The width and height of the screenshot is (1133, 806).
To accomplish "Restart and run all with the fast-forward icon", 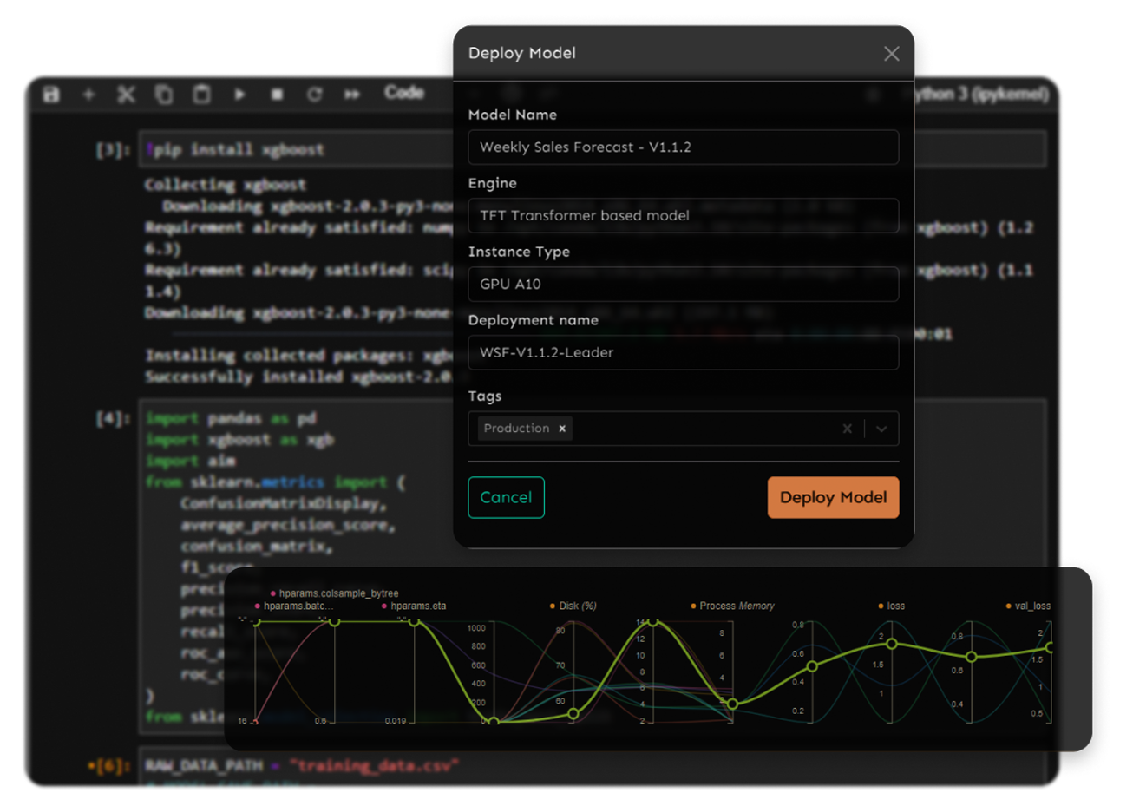I will point(351,94).
